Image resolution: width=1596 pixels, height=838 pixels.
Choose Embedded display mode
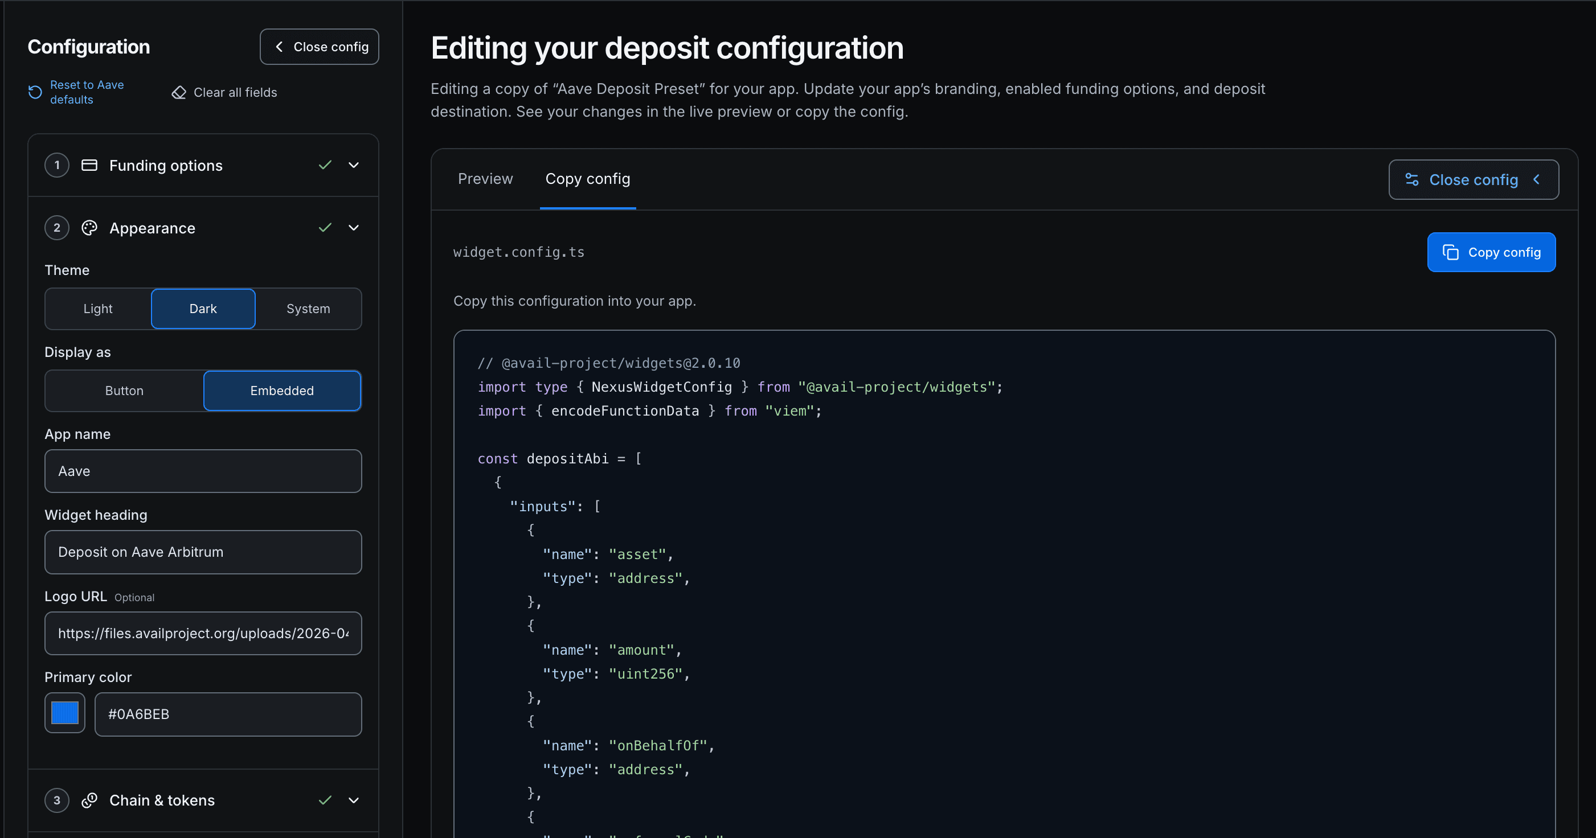[282, 391]
